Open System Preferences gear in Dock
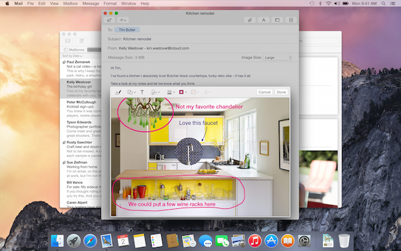 (304, 241)
